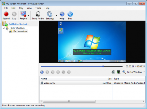
Task: Click the file list scrollbar left arrow
Action: click(41, 101)
